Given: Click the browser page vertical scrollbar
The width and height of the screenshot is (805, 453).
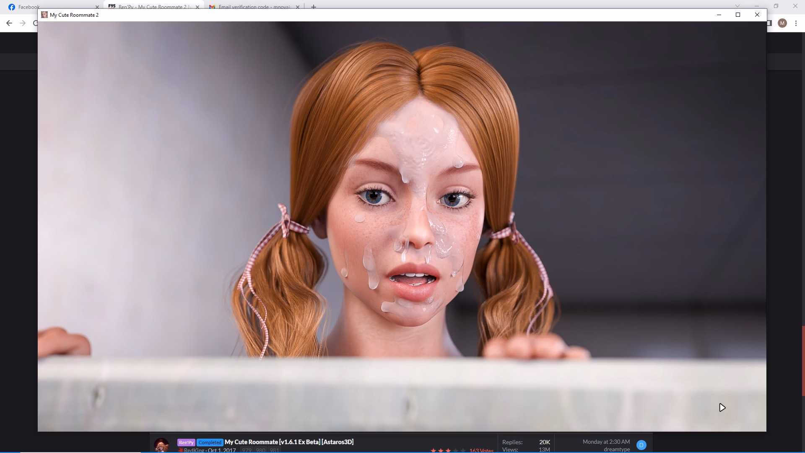Looking at the screenshot, I should (x=803, y=361).
